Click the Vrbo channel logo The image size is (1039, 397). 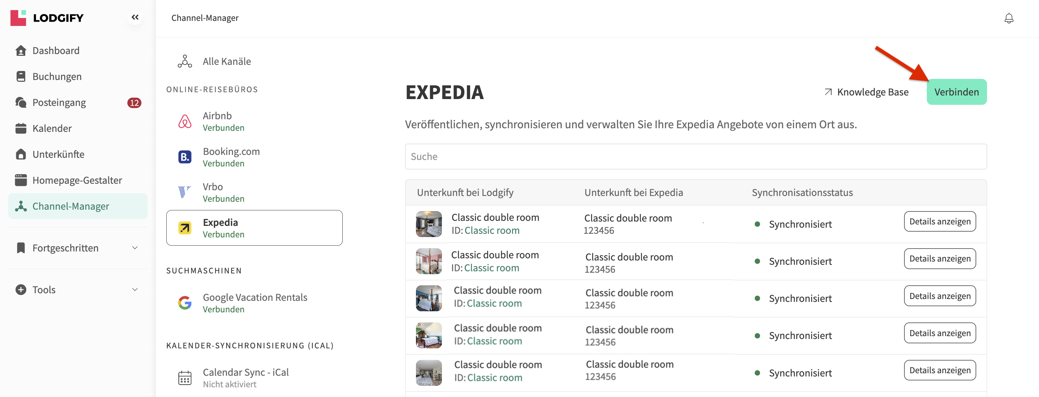coord(184,192)
